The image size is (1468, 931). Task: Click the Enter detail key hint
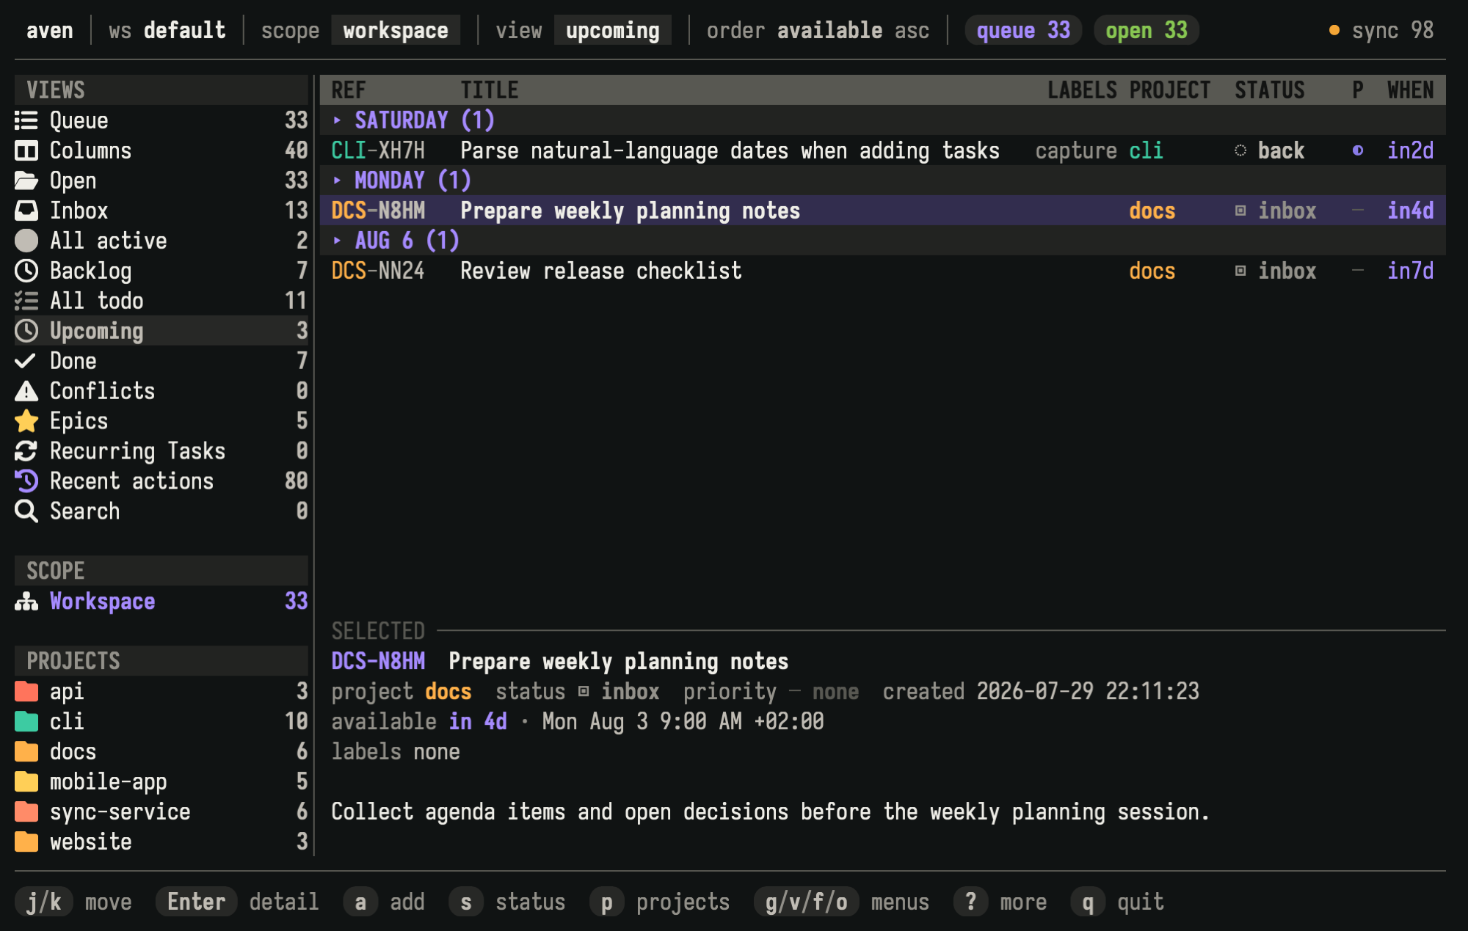point(237,902)
